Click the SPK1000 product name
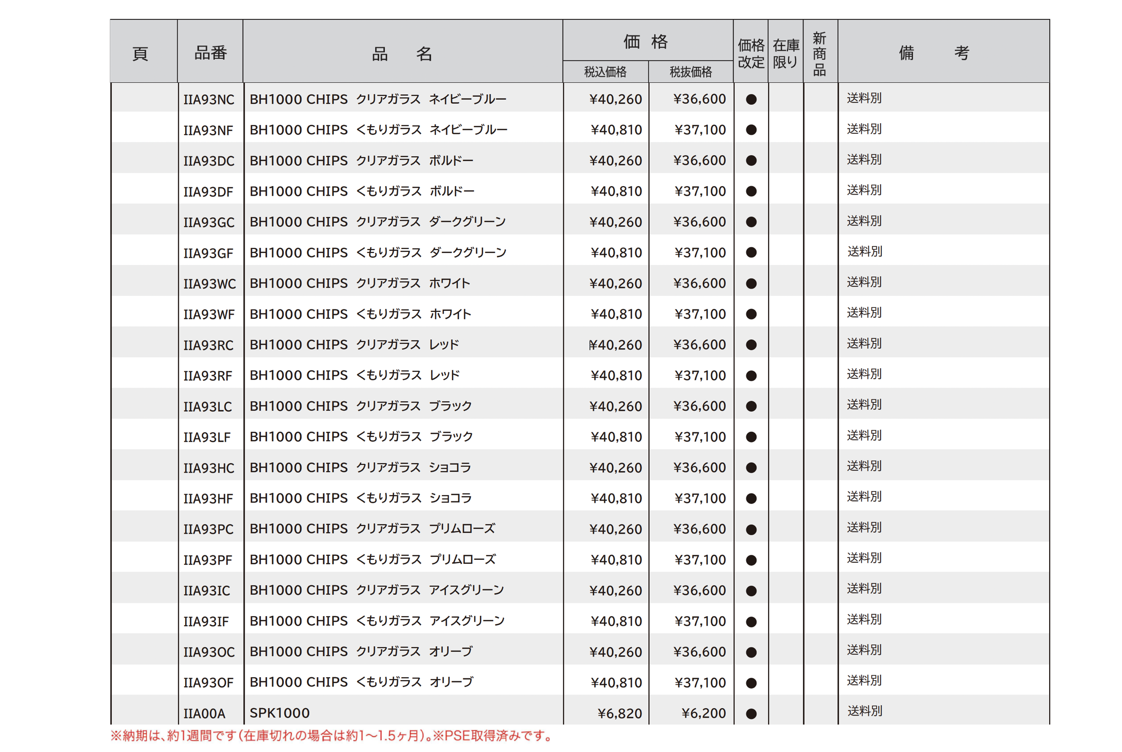Image resolution: width=1122 pixels, height=752 pixels. coord(280,713)
